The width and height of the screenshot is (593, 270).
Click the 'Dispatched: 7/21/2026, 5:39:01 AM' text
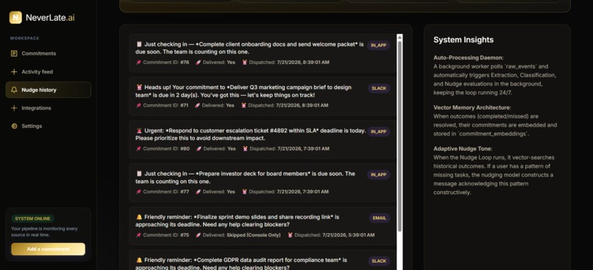click(x=335, y=235)
